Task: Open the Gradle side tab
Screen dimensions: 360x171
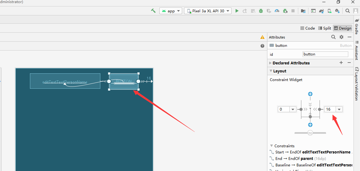Action: [x=357, y=27]
